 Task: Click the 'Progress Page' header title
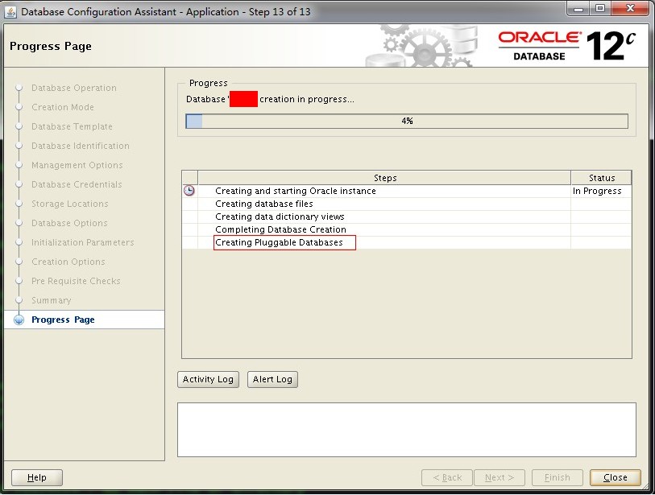coord(51,47)
